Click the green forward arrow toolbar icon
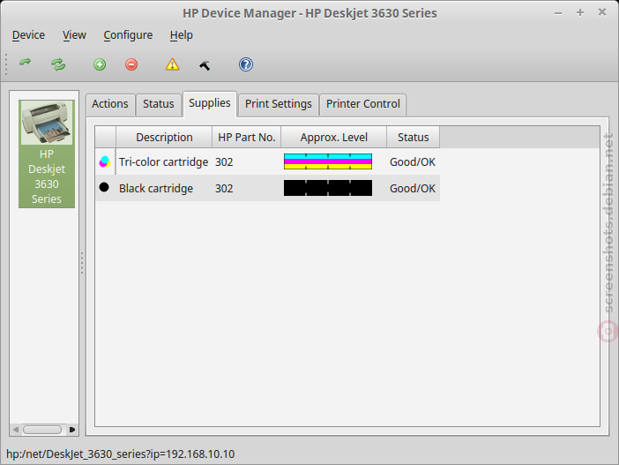The image size is (619, 465). 26,64
